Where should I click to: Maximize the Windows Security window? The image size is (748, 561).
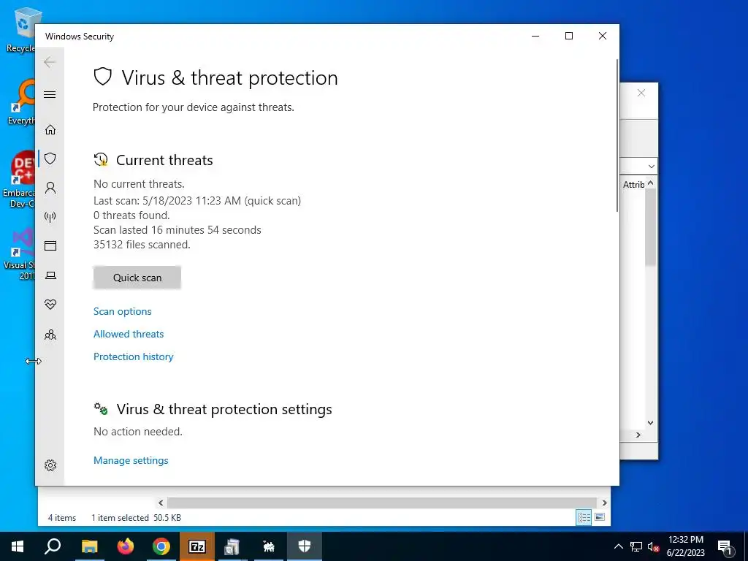pyautogui.click(x=568, y=37)
